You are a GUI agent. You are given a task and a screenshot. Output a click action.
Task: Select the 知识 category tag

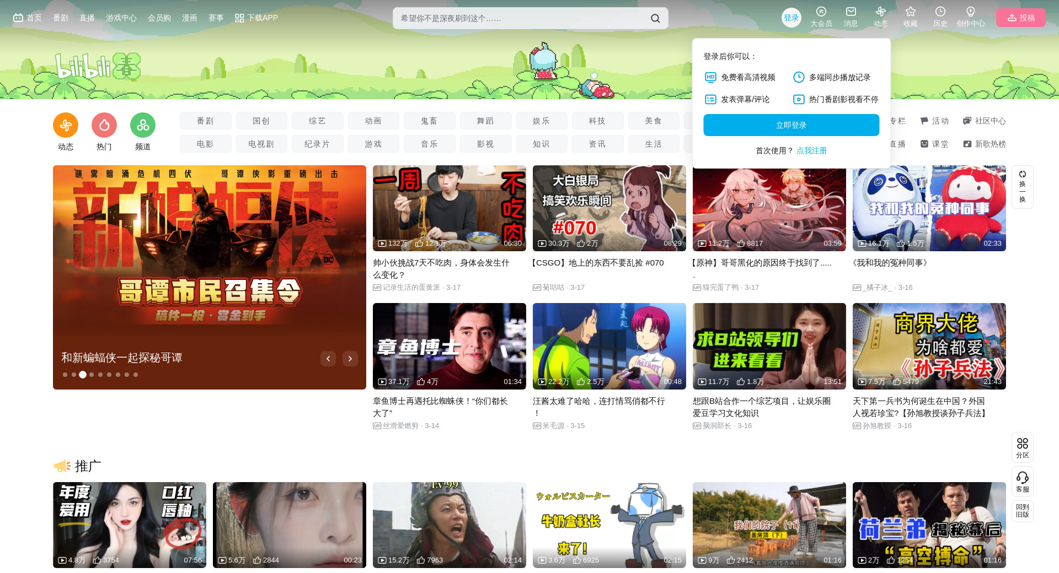point(541,144)
